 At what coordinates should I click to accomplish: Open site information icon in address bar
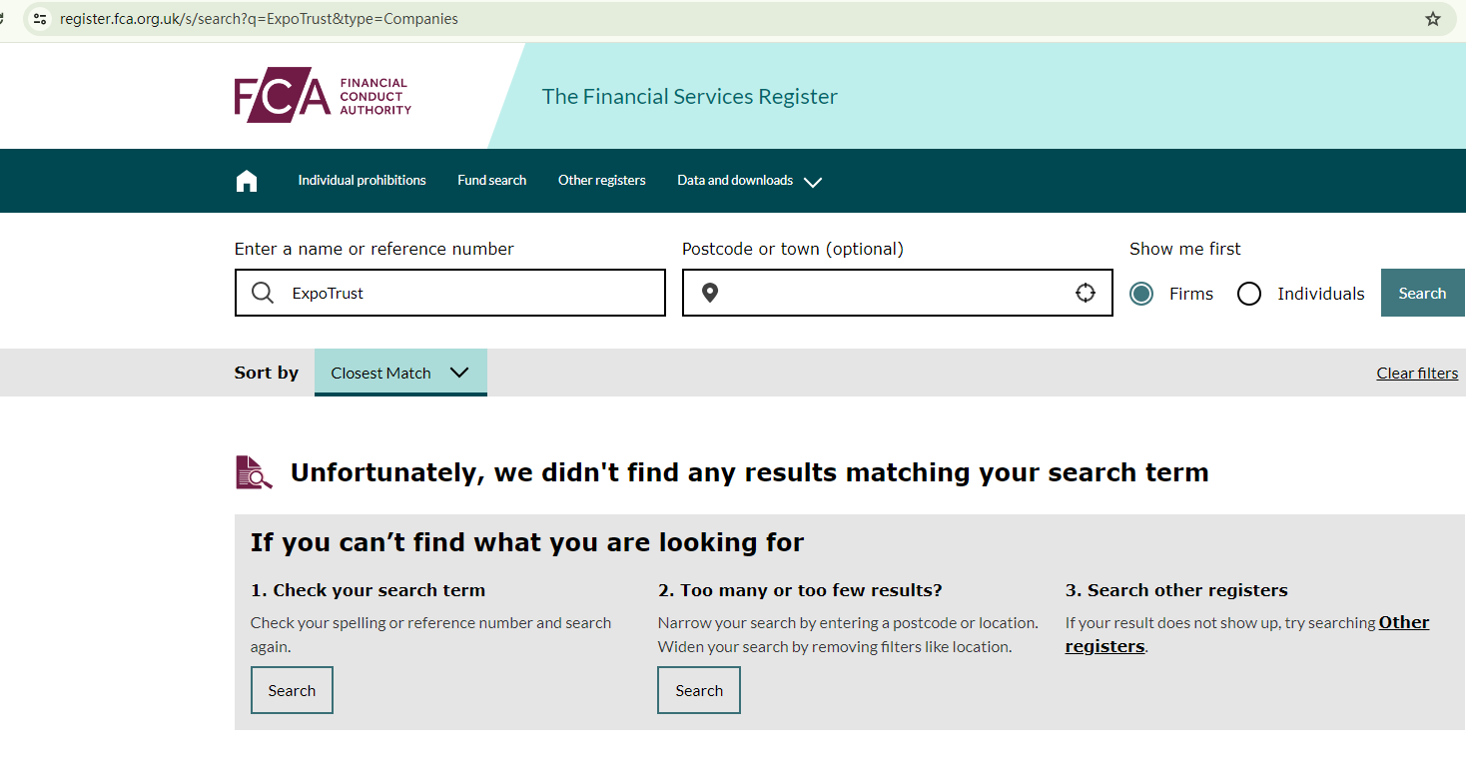point(40,19)
